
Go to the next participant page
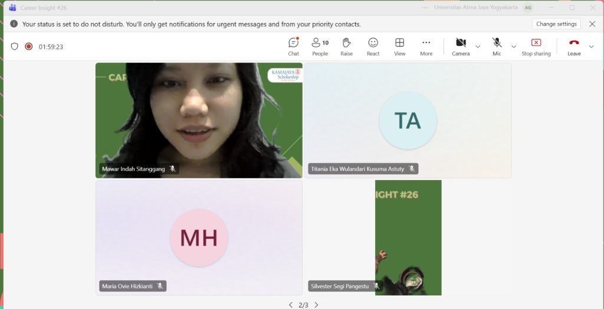click(316, 305)
